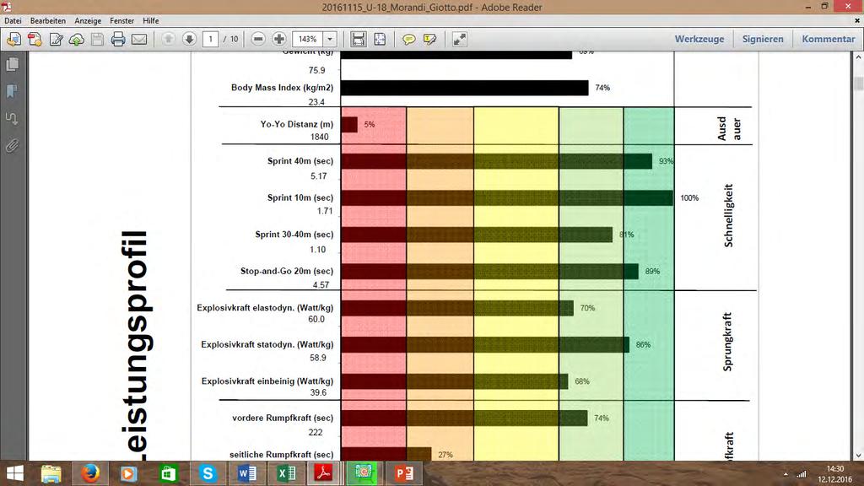Image resolution: width=864 pixels, height=486 pixels.
Task: Click the "Sprint 40m (sec)" label
Action: (x=300, y=161)
